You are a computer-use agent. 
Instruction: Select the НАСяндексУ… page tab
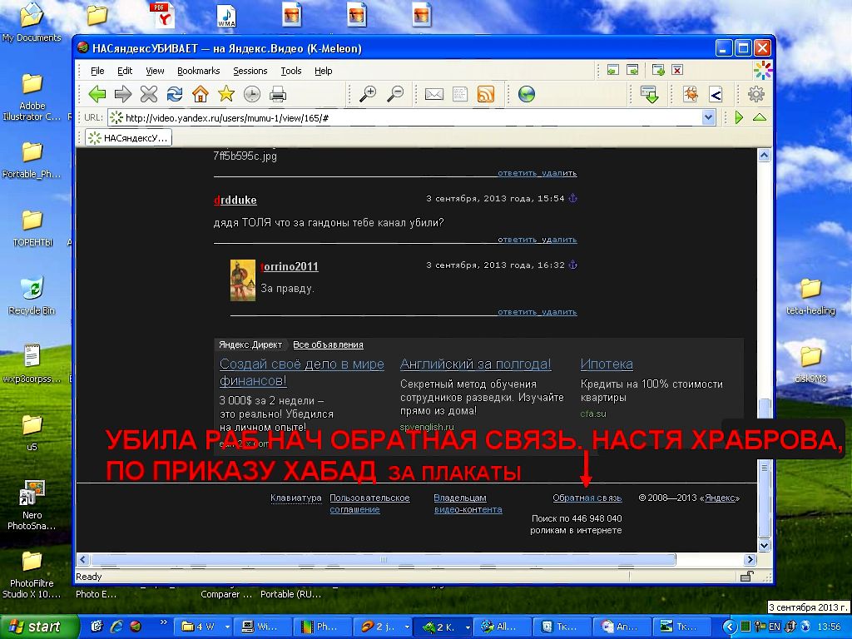click(x=129, y=138)
